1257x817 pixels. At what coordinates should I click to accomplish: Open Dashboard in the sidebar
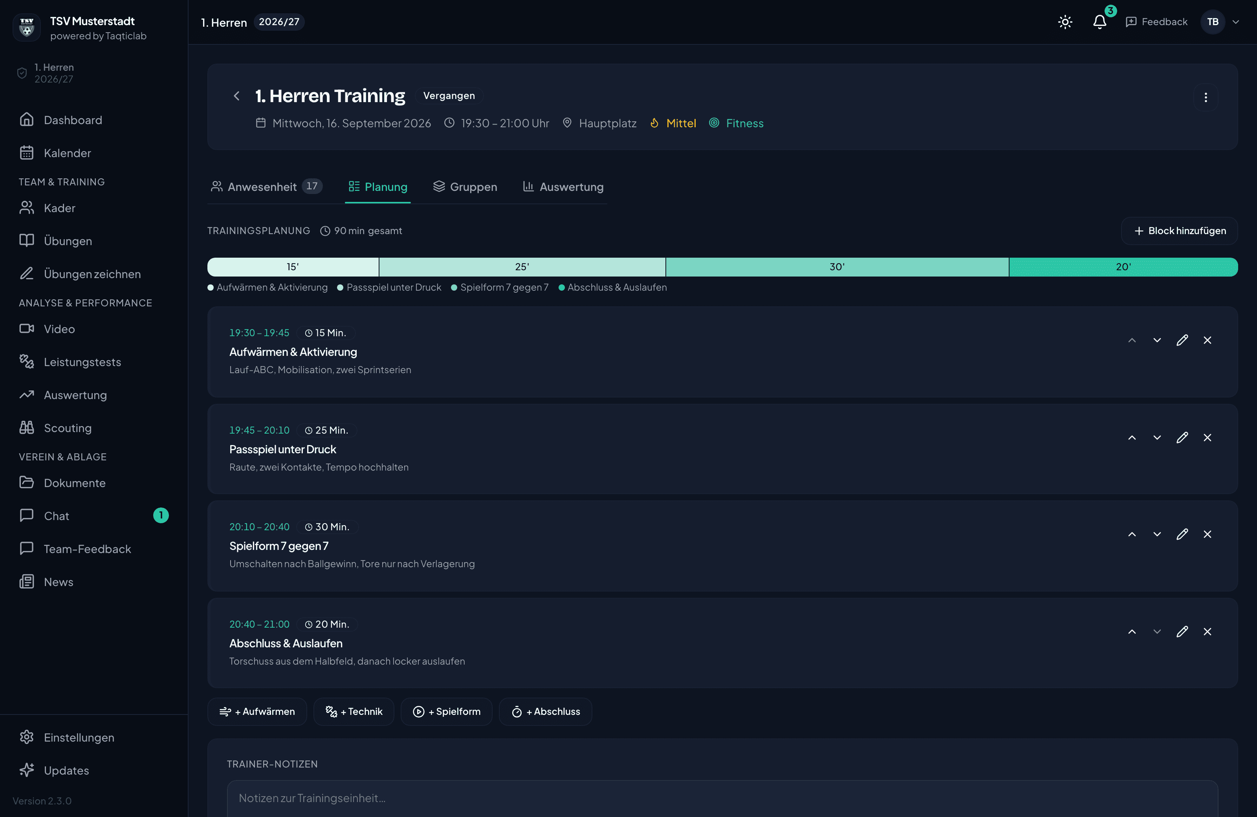(x=94, y=120)
